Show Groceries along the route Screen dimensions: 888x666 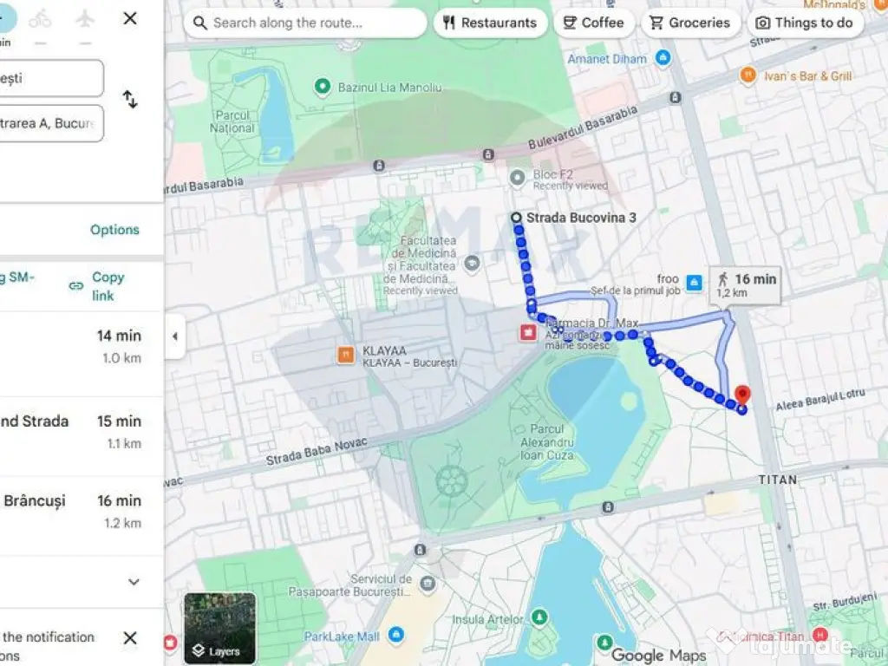point(690,23)
